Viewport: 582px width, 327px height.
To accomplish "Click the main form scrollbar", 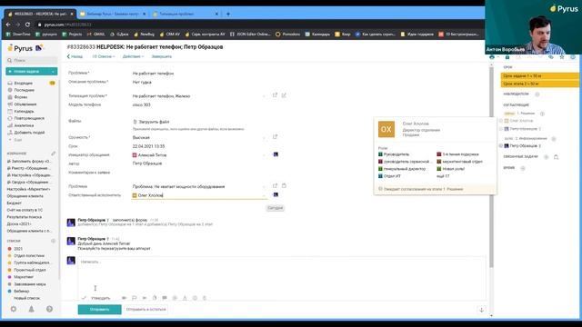I will (491, 167).
